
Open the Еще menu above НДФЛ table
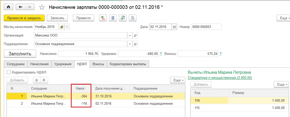tap(177, 80)
